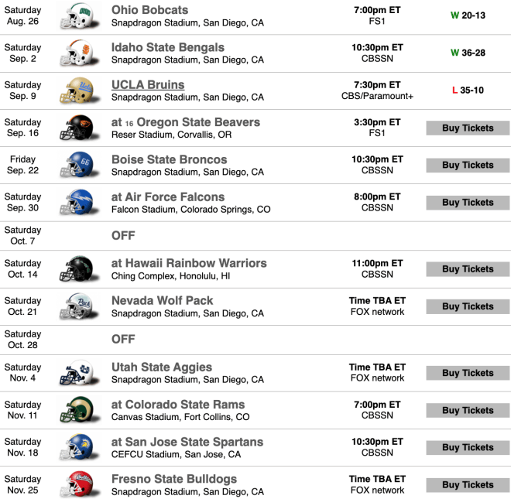Open the UCLA Bruins team link
Screen dimensions: 511x499
(x=148, y=84)
